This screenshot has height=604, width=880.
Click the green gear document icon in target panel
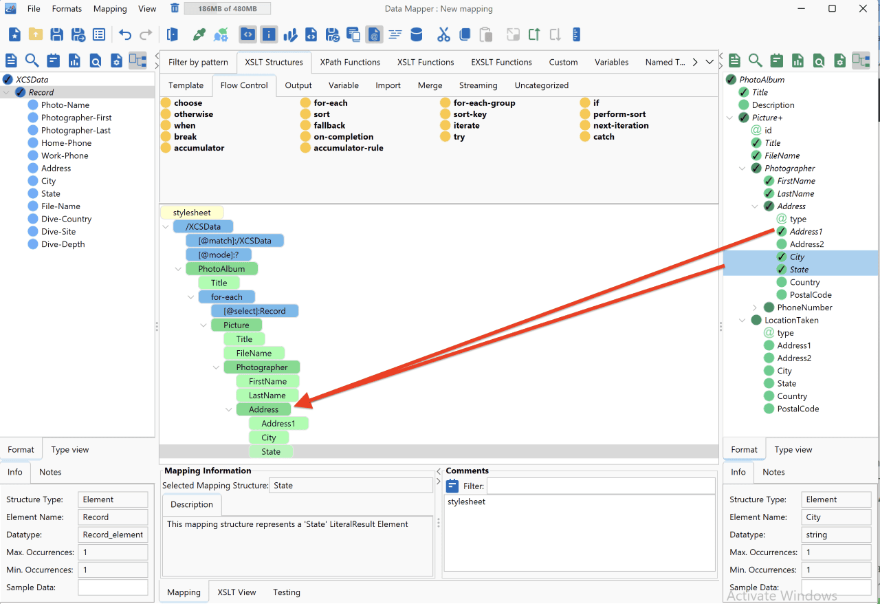click(839, 61)
